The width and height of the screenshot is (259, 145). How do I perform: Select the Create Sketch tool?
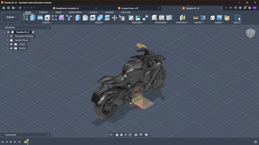point(26,18)
